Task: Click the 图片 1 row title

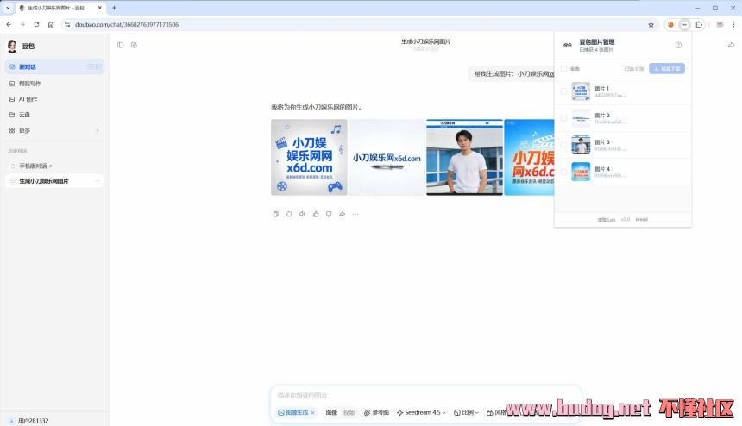Action: tap(602, 89)
